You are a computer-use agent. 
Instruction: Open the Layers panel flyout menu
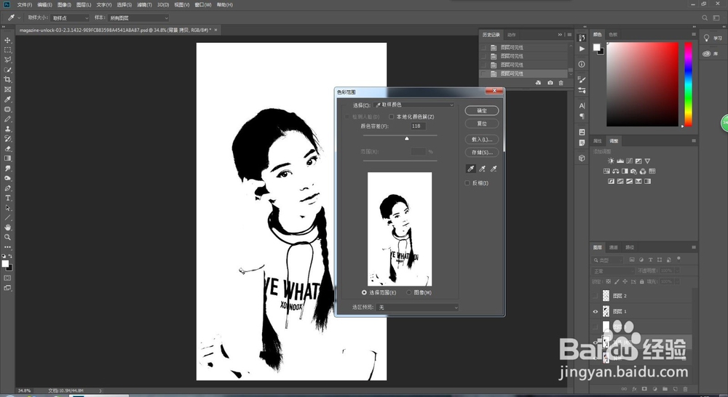(x=694, y=248)
